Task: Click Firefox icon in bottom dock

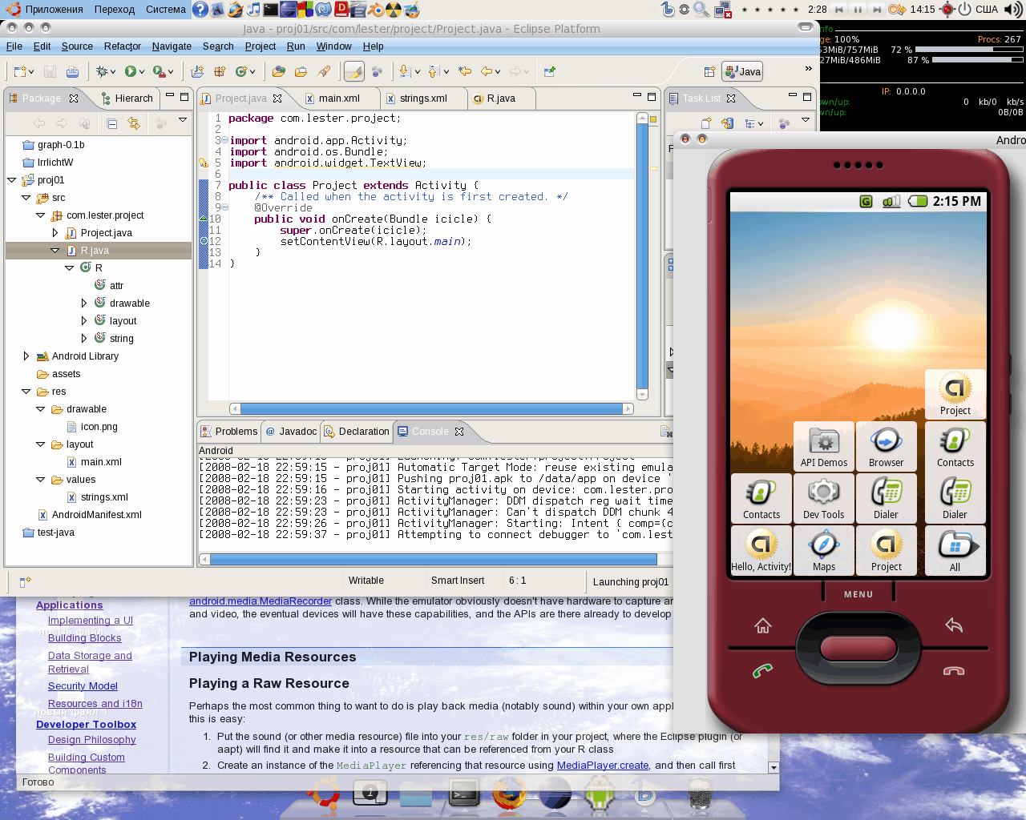Action: tap(508, 795)
